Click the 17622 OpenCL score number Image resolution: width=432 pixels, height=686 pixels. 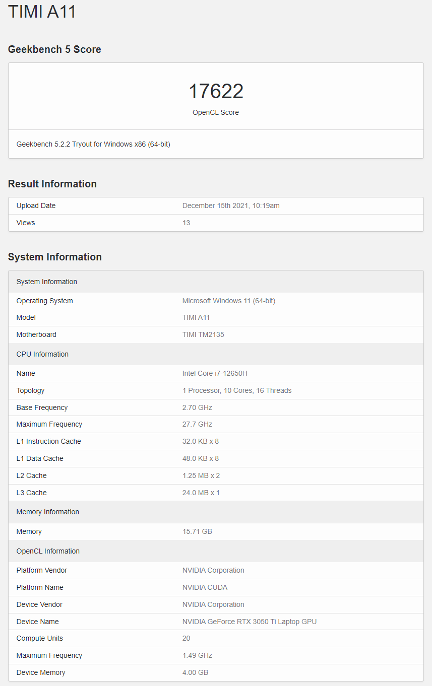(x=216, y=91)
